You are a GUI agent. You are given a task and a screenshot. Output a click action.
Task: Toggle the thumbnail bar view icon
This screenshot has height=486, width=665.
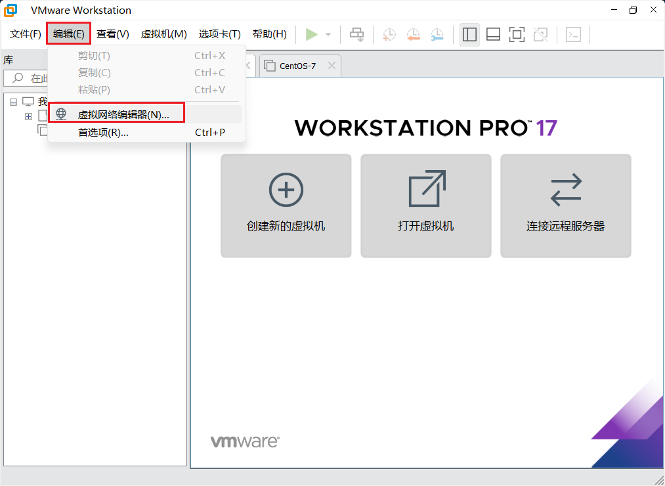[493, 34]
